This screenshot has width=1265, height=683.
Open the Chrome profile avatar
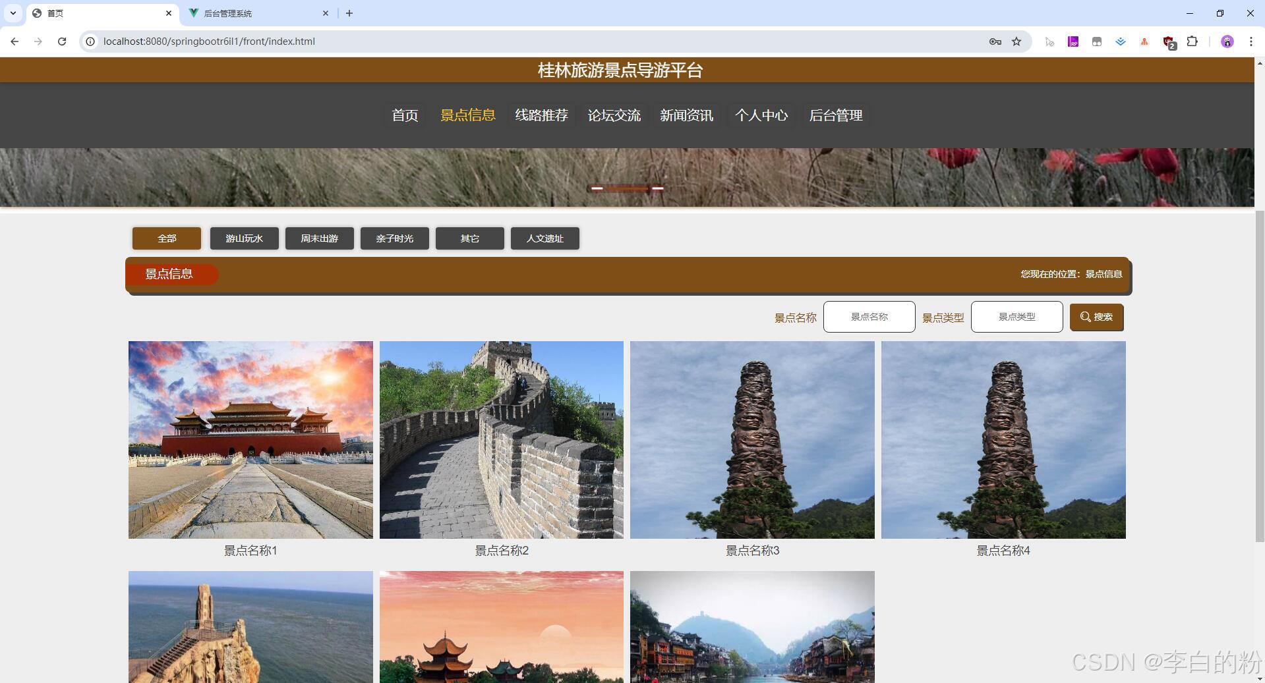click(x=1227, y=41)
